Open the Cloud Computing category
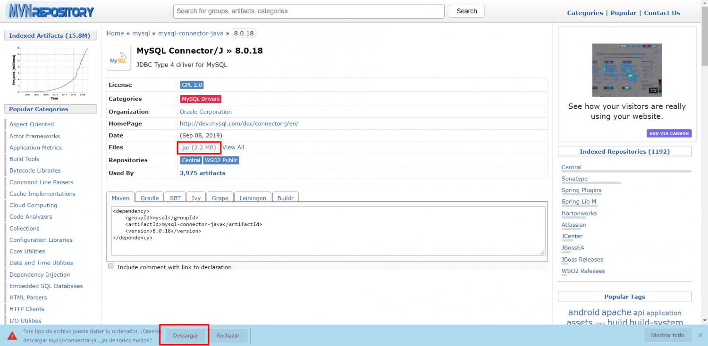This screenshot has width=708, height=346. [33, 206]
